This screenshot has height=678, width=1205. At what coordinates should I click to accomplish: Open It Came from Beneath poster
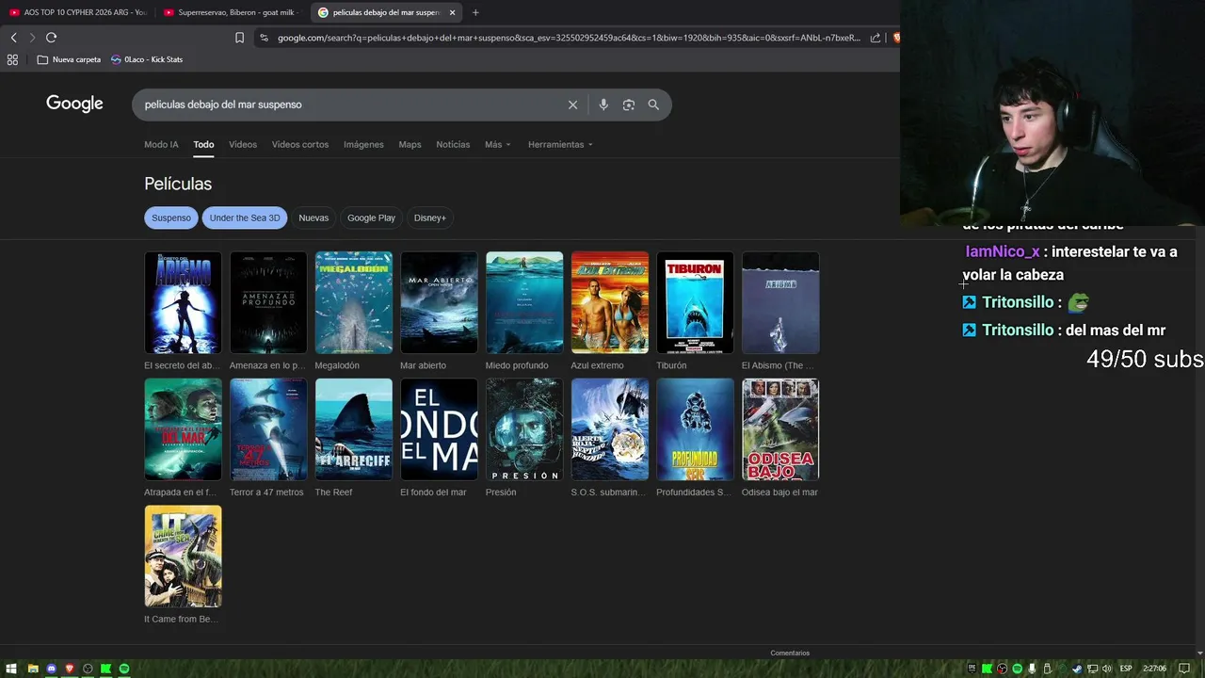click(183, 557)
